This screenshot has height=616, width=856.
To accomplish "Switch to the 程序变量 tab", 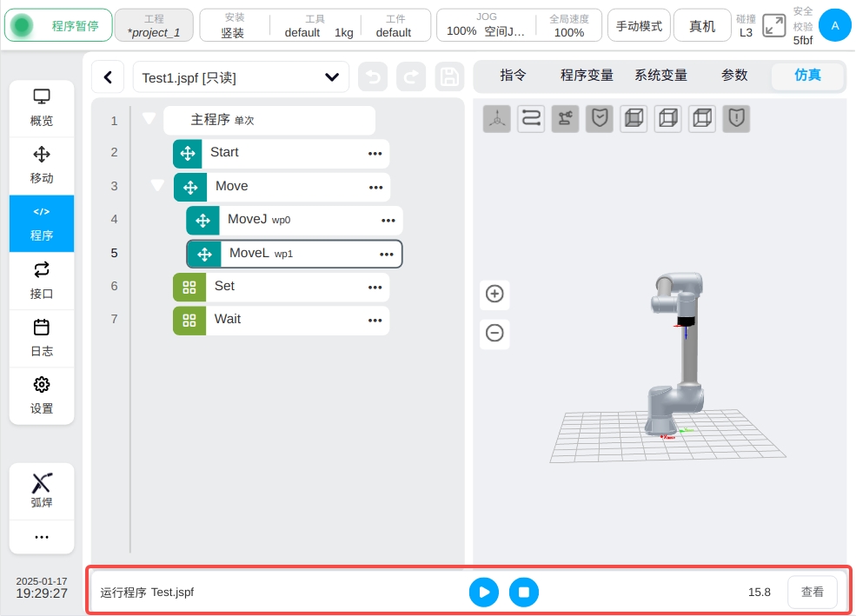I will (x=587, y=76).
